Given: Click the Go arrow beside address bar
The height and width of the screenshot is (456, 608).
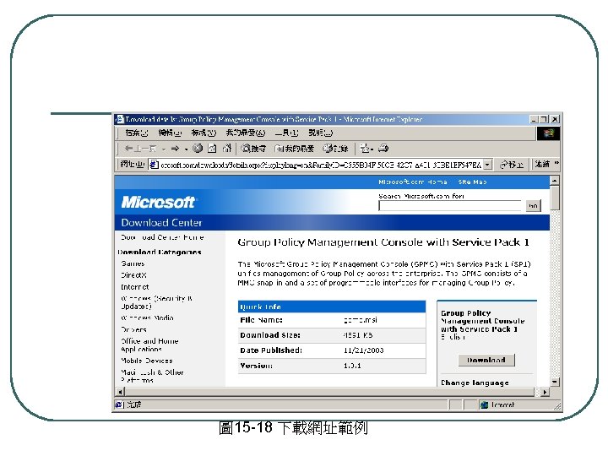Looking at the screenshot, I should pos(512,165).
